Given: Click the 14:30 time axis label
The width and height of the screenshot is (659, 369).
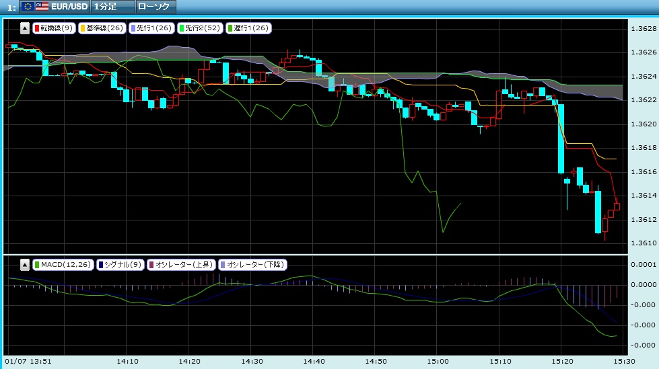Looking at the screenshot, I should (x=252, y=361).
